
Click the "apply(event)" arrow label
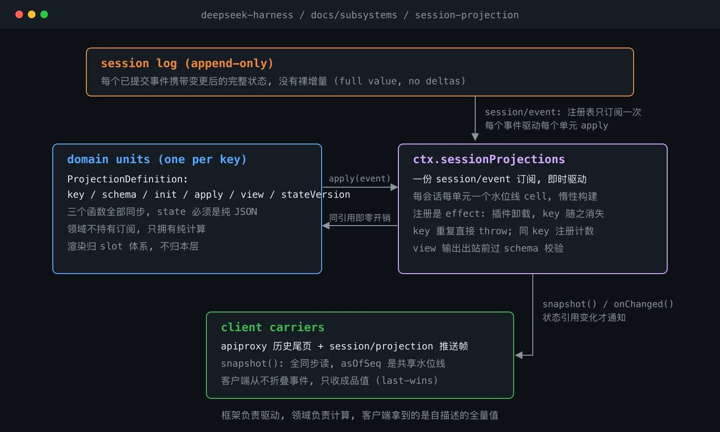pos(360,179)
